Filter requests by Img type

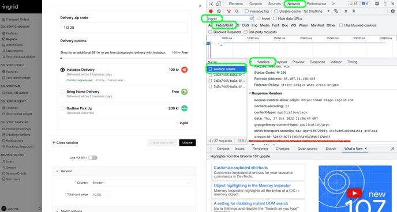254,25
